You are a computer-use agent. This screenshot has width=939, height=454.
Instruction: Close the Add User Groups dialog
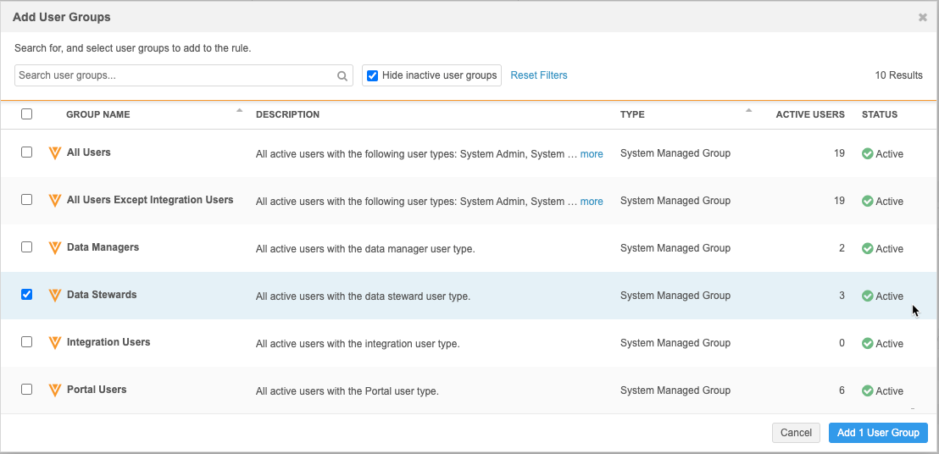coord(923,17)
